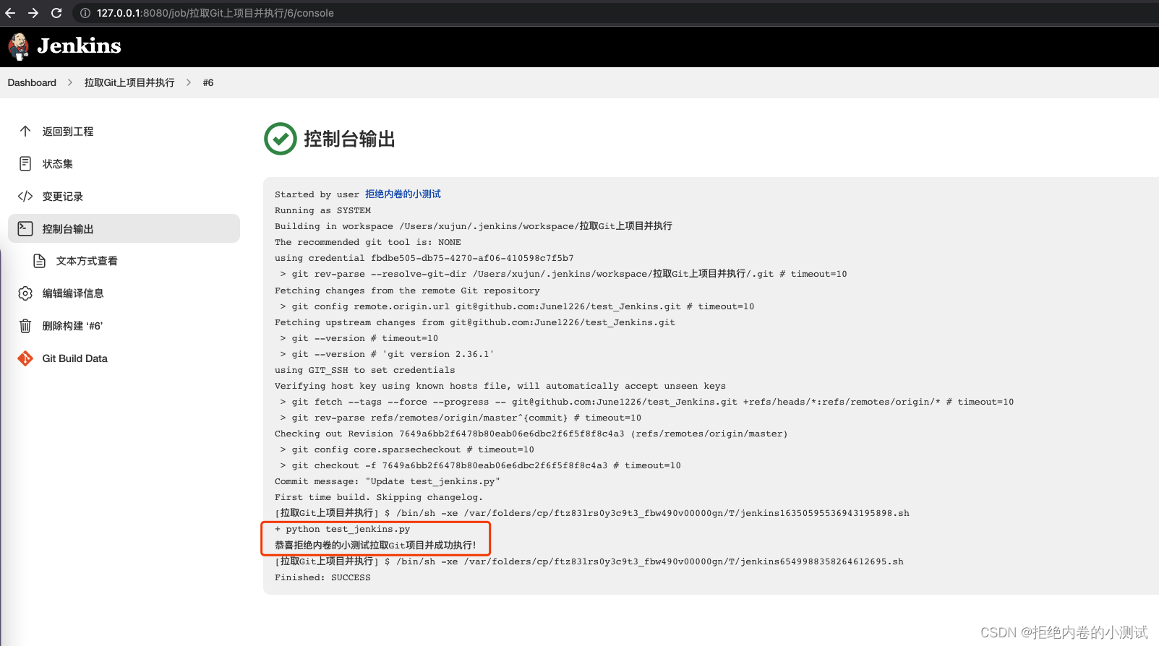
Task: Click 'The recommended git tool is: NONE' line
Action: coord(367,242)
